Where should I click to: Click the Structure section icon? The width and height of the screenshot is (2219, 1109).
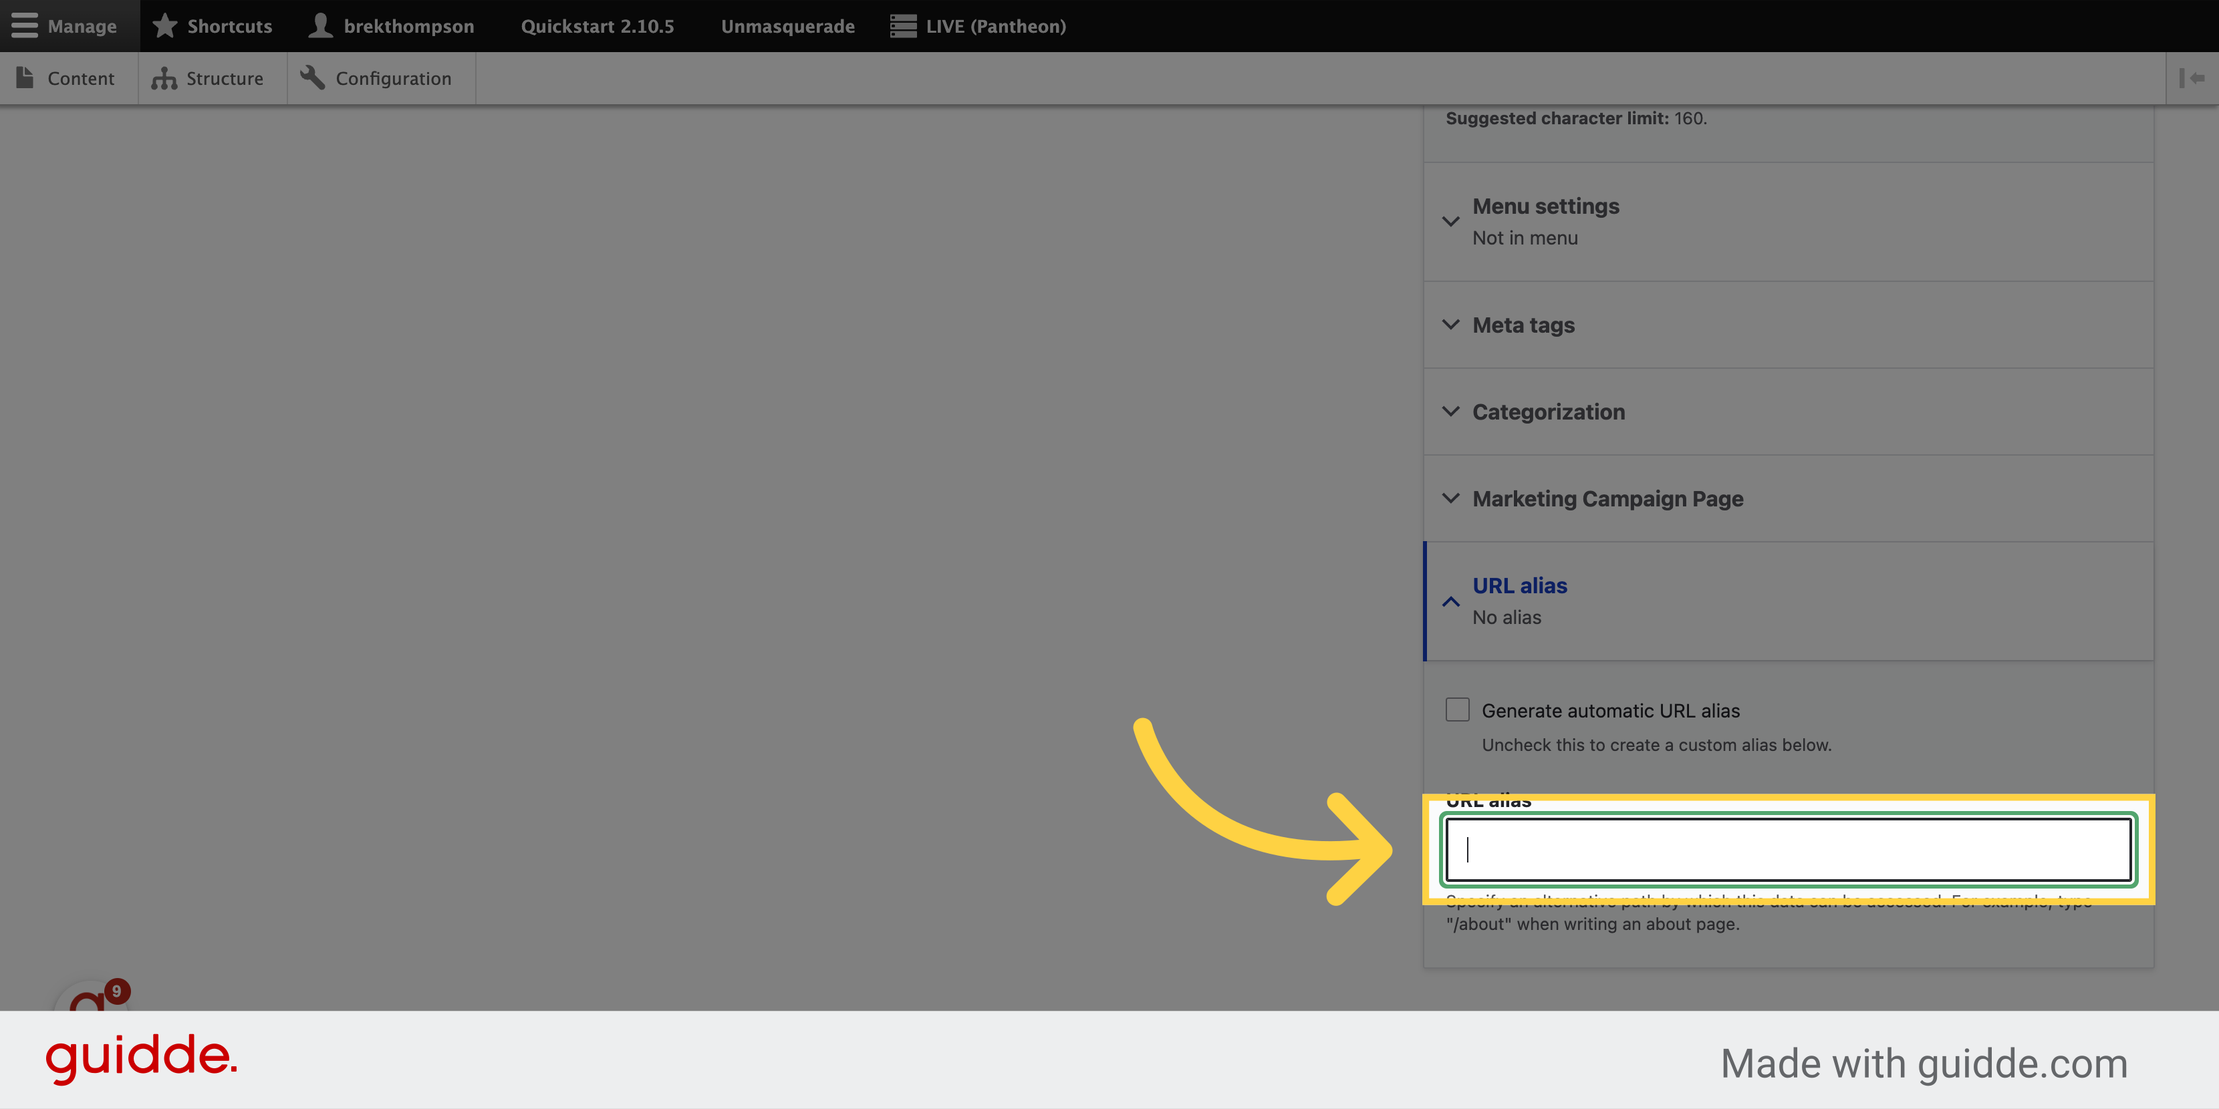pyautogui.click(x=161, y=77)
